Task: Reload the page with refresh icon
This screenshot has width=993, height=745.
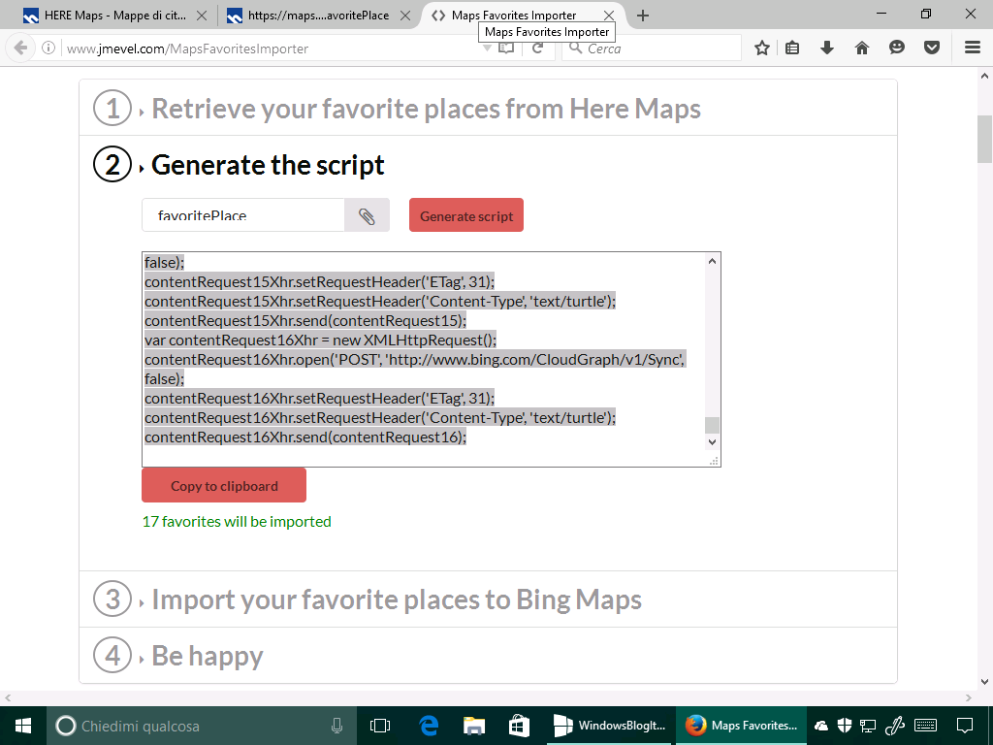Action: pos(537,49)
